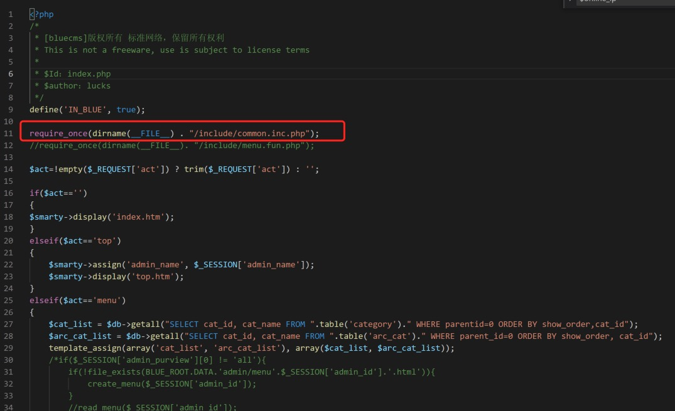Click line number 22 in the gutter
Viewport: 675px width, 411px height.
point(9,265)
